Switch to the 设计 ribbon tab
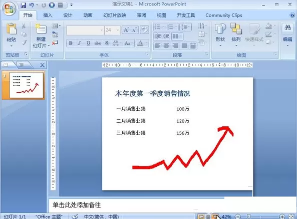This screenshot has height=219, width=297. coord(68,15)
